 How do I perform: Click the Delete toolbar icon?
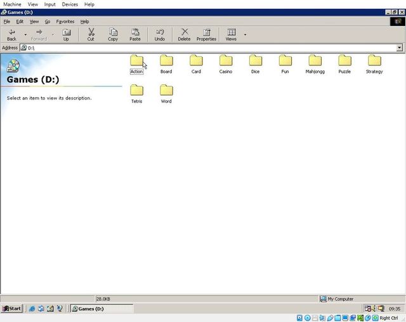[185, 32]
